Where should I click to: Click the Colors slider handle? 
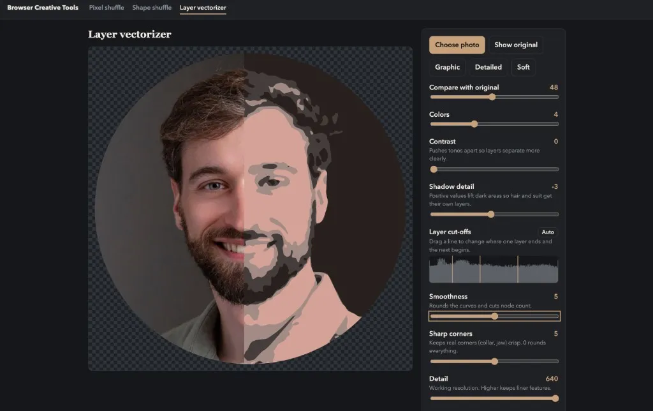tap(474, 124)
